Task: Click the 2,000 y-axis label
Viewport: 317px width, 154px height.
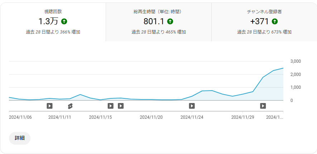Action: click(x=296, y=75)
